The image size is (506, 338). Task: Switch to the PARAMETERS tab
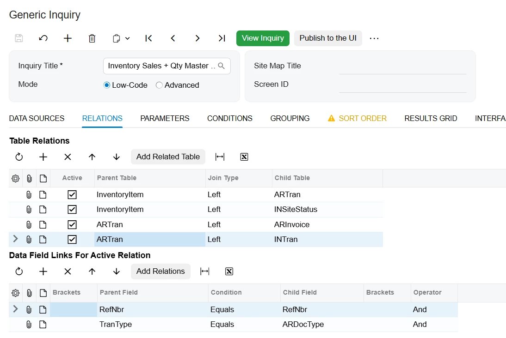click(x=165, y=119)
